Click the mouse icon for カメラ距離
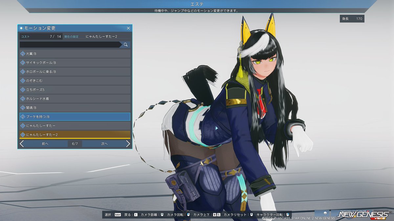394x221 pixels. pyautogui.click(x=162, y=215)
